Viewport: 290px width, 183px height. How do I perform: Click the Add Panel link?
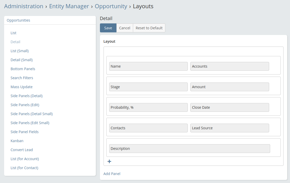point(112,174)
